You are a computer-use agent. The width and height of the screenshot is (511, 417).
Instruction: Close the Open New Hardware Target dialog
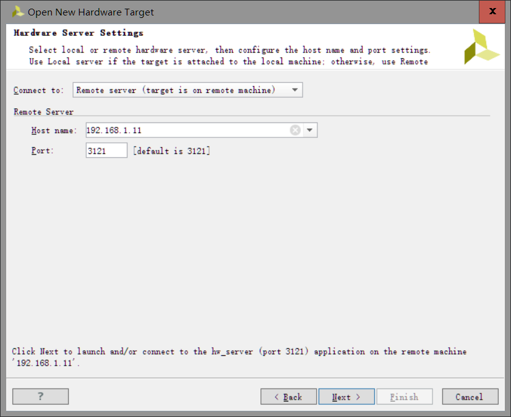coord(492,11)
